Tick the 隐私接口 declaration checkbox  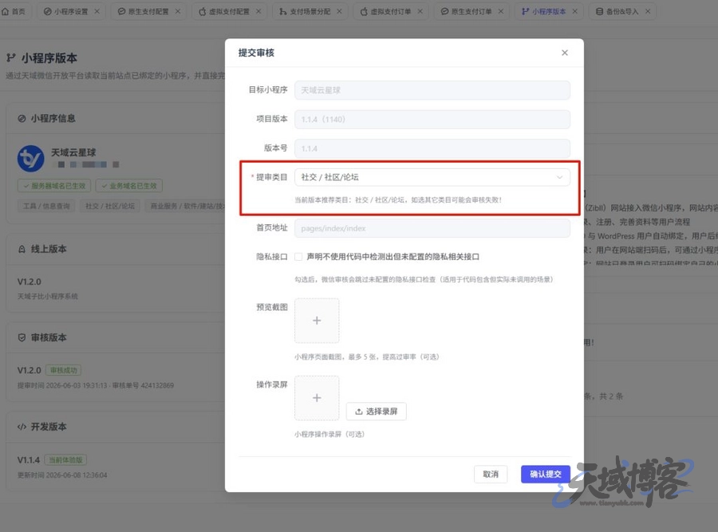[298, 257]
